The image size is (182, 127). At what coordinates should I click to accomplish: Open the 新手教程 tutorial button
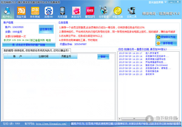click(x=166, y=43)
